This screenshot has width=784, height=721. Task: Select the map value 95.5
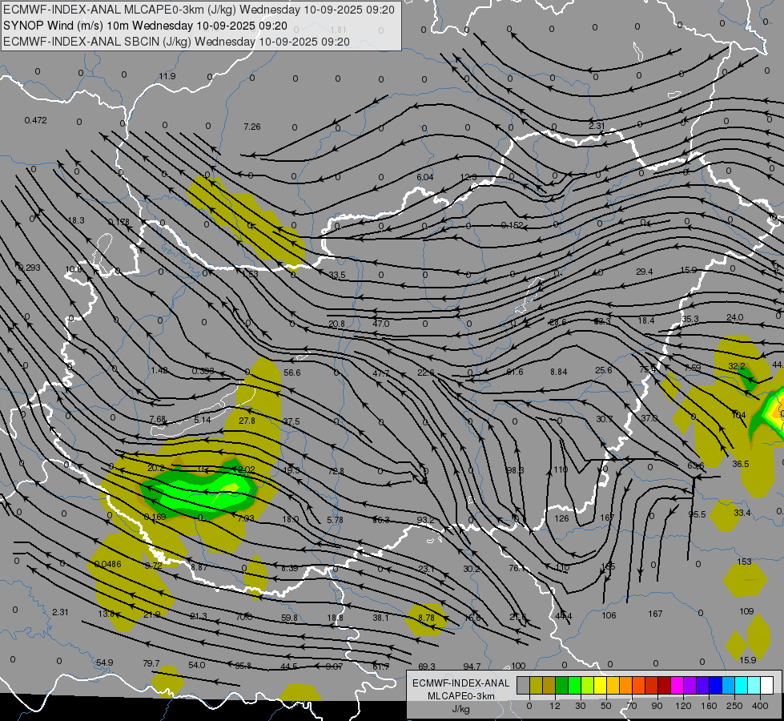click(697, 514)
